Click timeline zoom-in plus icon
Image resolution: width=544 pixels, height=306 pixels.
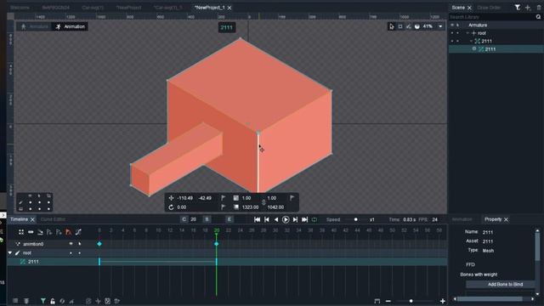click(x=442, y=301)
